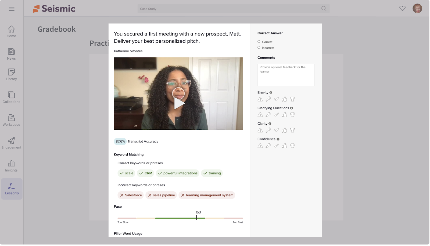Rate Brevity with thumbs-up icon

coord(285,99)
